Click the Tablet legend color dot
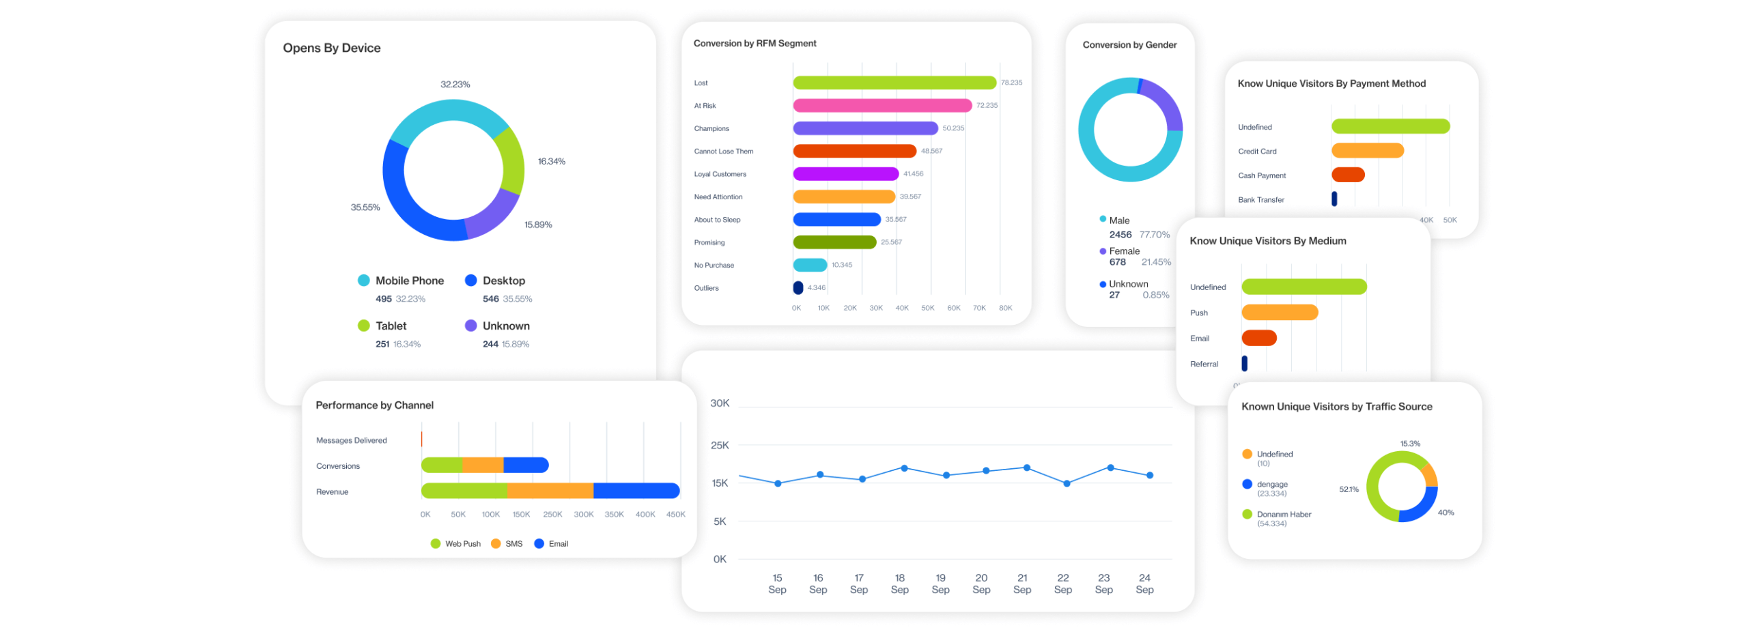Screen dimensions: 1748x632 pyautogui.click(x=363, y=325)
